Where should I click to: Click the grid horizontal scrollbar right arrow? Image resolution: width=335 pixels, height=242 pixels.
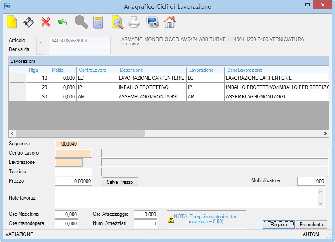click(x=325, y=133)
